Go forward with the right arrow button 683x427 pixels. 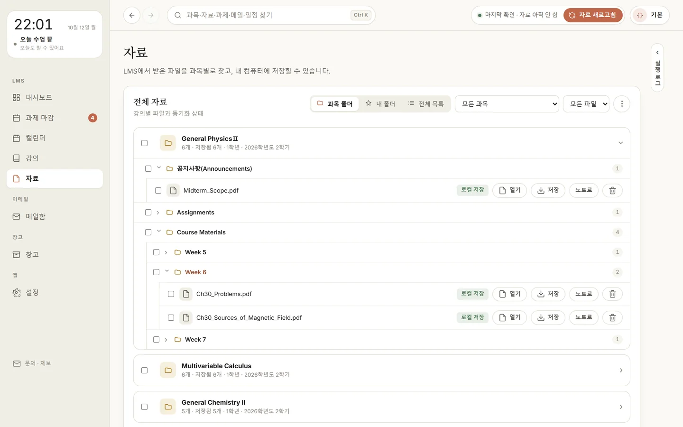pos(151,15)
